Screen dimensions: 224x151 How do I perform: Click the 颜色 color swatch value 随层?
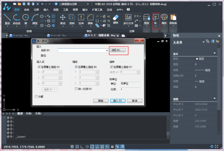point(200,59)
